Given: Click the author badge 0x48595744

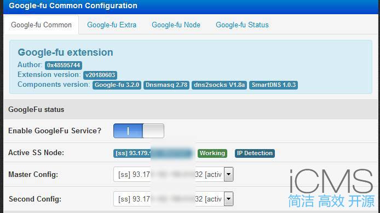Looking at the screenshot, I should [x=64, y=66].
